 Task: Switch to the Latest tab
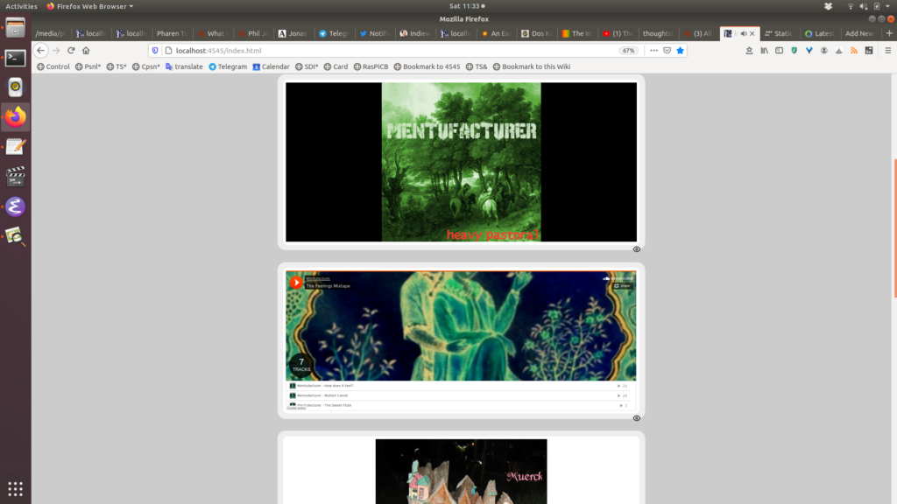(x=820, y=34)
